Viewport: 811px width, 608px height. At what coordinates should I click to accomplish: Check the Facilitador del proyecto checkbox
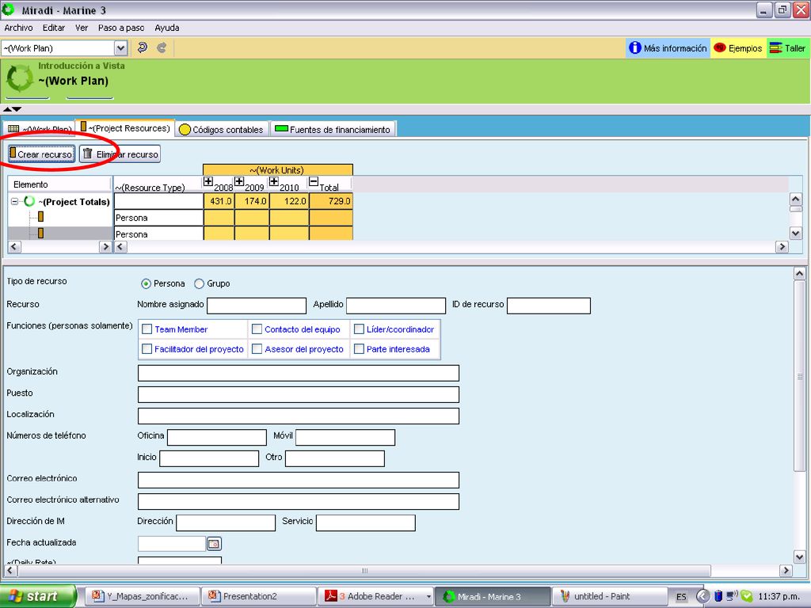point(147,349)
